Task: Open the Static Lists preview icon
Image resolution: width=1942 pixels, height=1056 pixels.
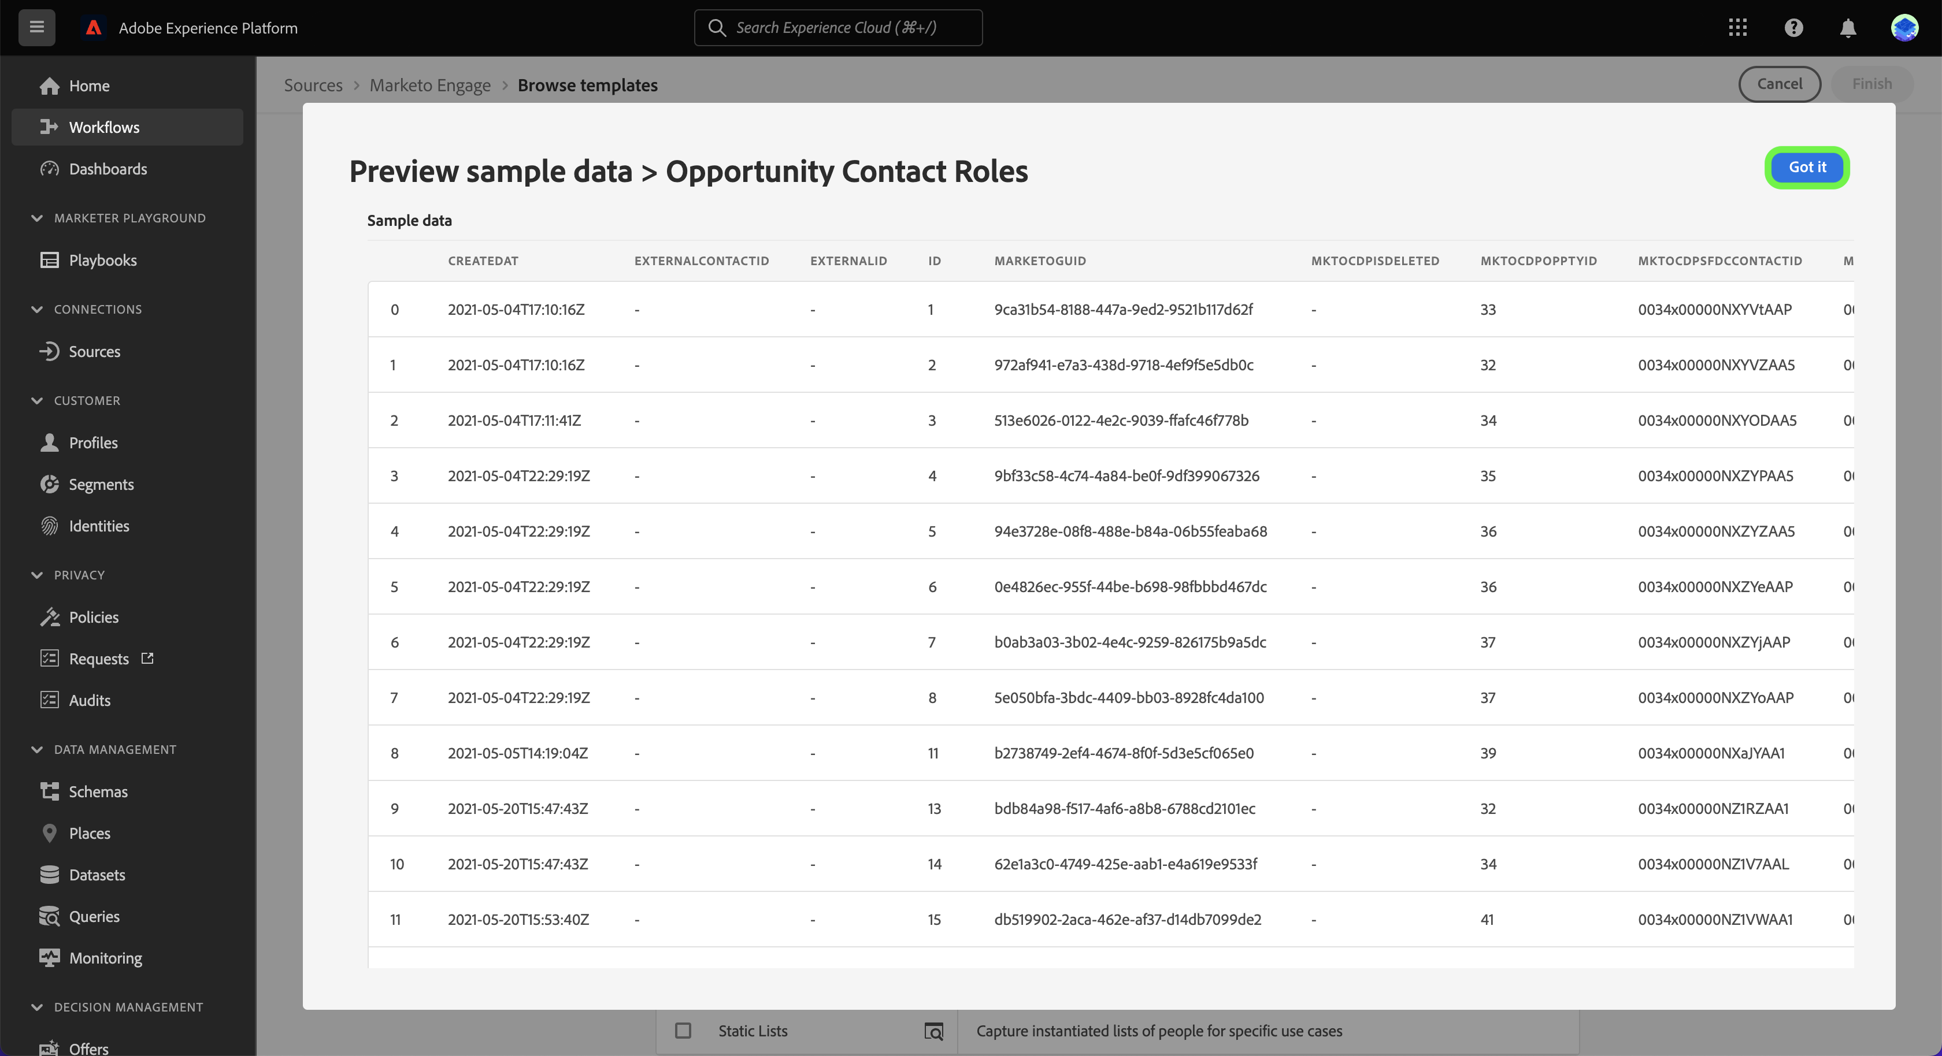Action: (933, 1031)
